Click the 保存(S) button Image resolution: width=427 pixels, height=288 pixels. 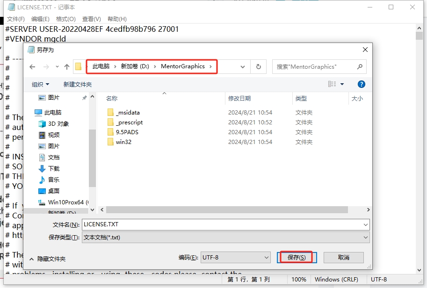click(297, 258)
